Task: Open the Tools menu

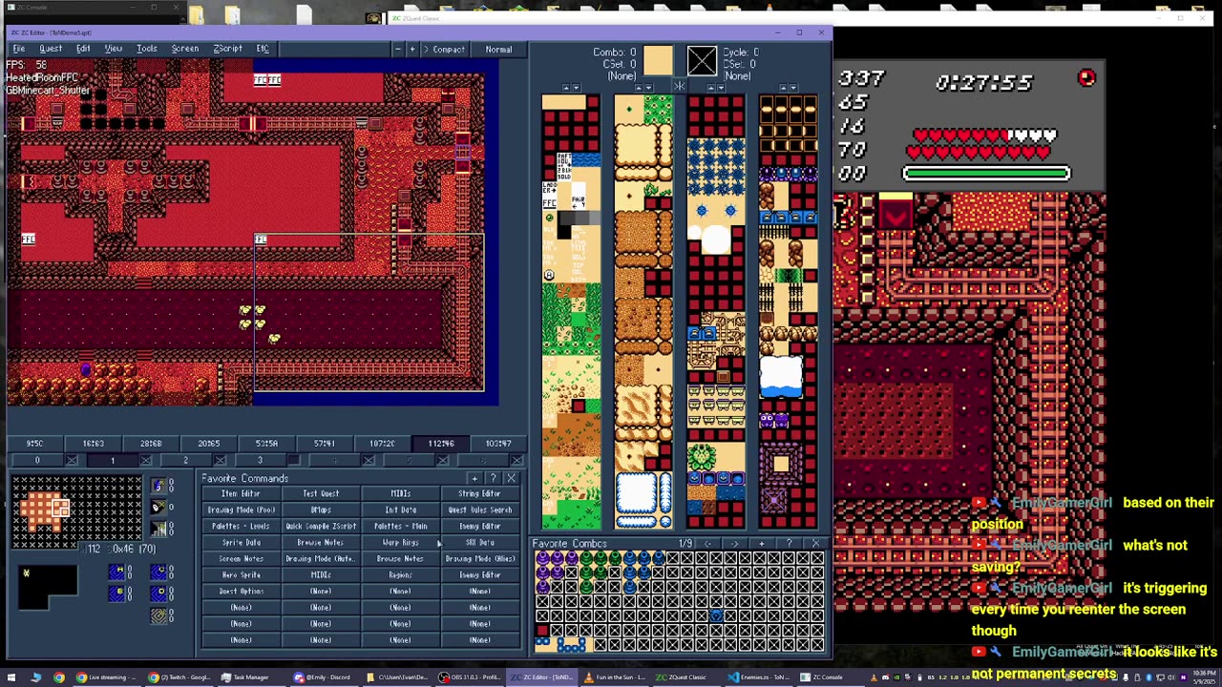Action: [x=146, y=49]
